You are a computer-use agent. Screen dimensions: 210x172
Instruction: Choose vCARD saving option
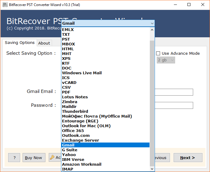105,83
